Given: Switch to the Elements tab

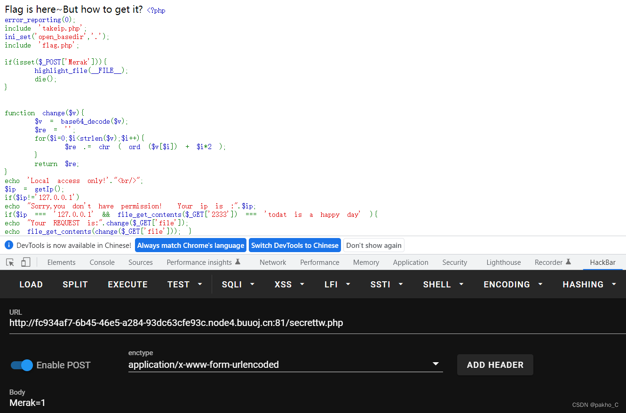Looking at the screenshot, I should [x=61, y=262].
